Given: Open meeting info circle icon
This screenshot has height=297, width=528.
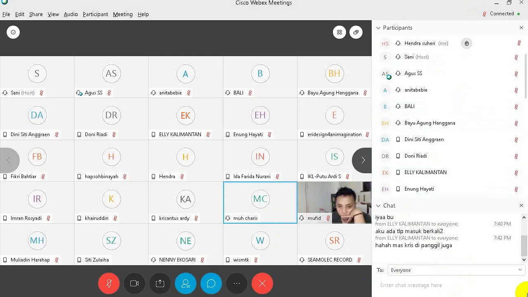Looking at the screenshot, I should 13,32.
